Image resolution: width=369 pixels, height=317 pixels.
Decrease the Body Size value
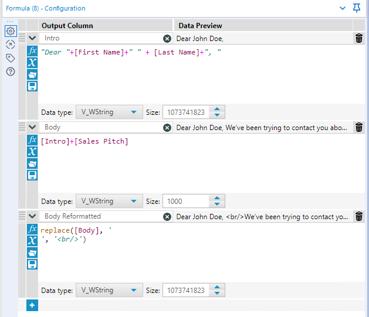217,204
